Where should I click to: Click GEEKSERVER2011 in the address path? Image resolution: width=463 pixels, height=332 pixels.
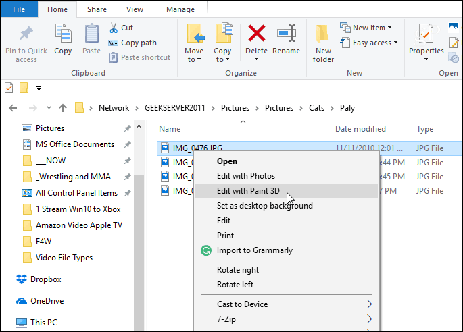(175, 108)
